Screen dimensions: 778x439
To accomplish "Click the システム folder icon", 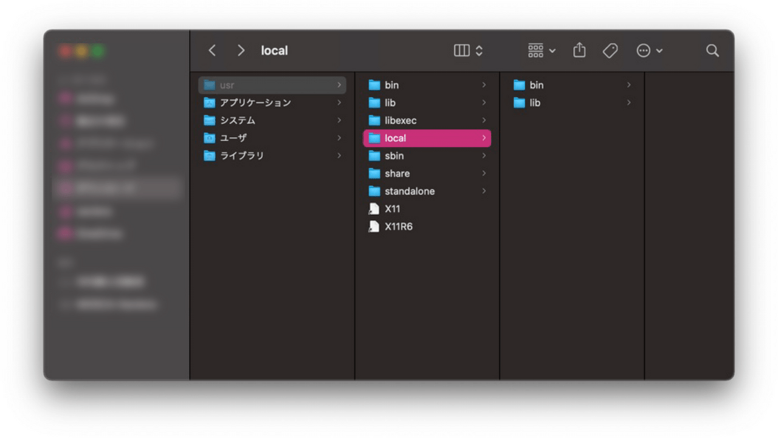I will (x=210, y=120).
